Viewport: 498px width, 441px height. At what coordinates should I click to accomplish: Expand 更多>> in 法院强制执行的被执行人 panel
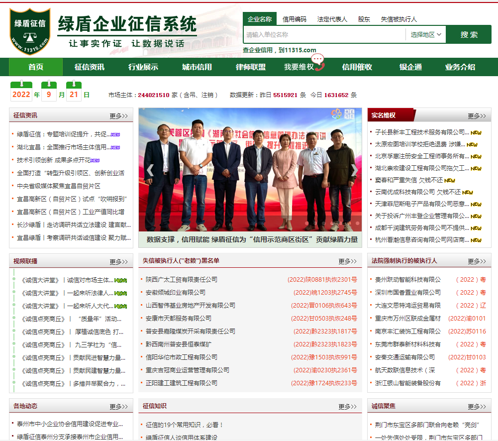click(x=477, y=261)
